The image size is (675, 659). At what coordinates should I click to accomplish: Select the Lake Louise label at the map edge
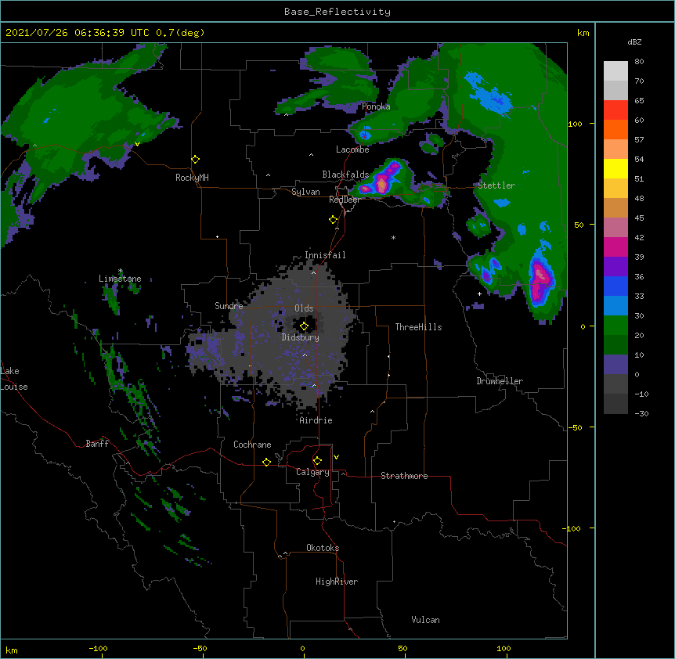point(14,379)
